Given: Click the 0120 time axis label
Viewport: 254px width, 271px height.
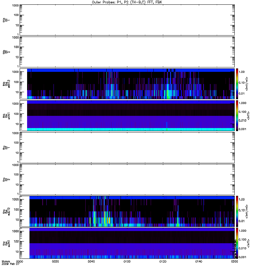Looking at the screenshot, I should pos(163,262).
